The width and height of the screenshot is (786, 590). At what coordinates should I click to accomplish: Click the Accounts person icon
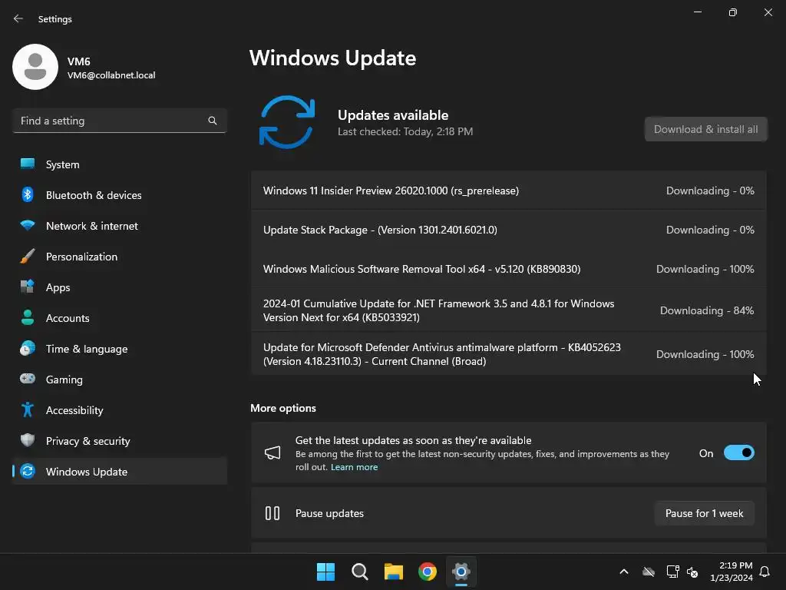click(x=28, y=317)
